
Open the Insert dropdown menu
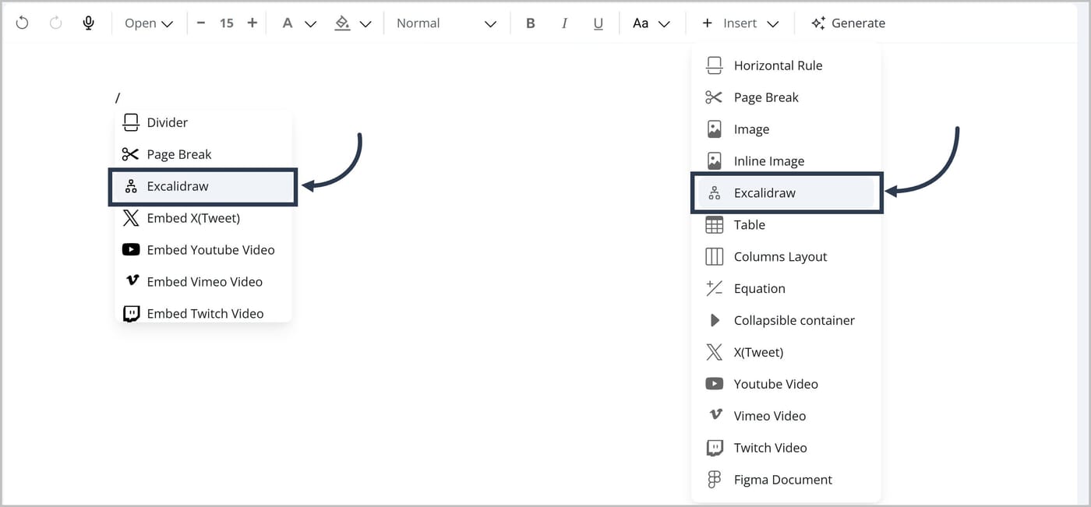point(740,23)
